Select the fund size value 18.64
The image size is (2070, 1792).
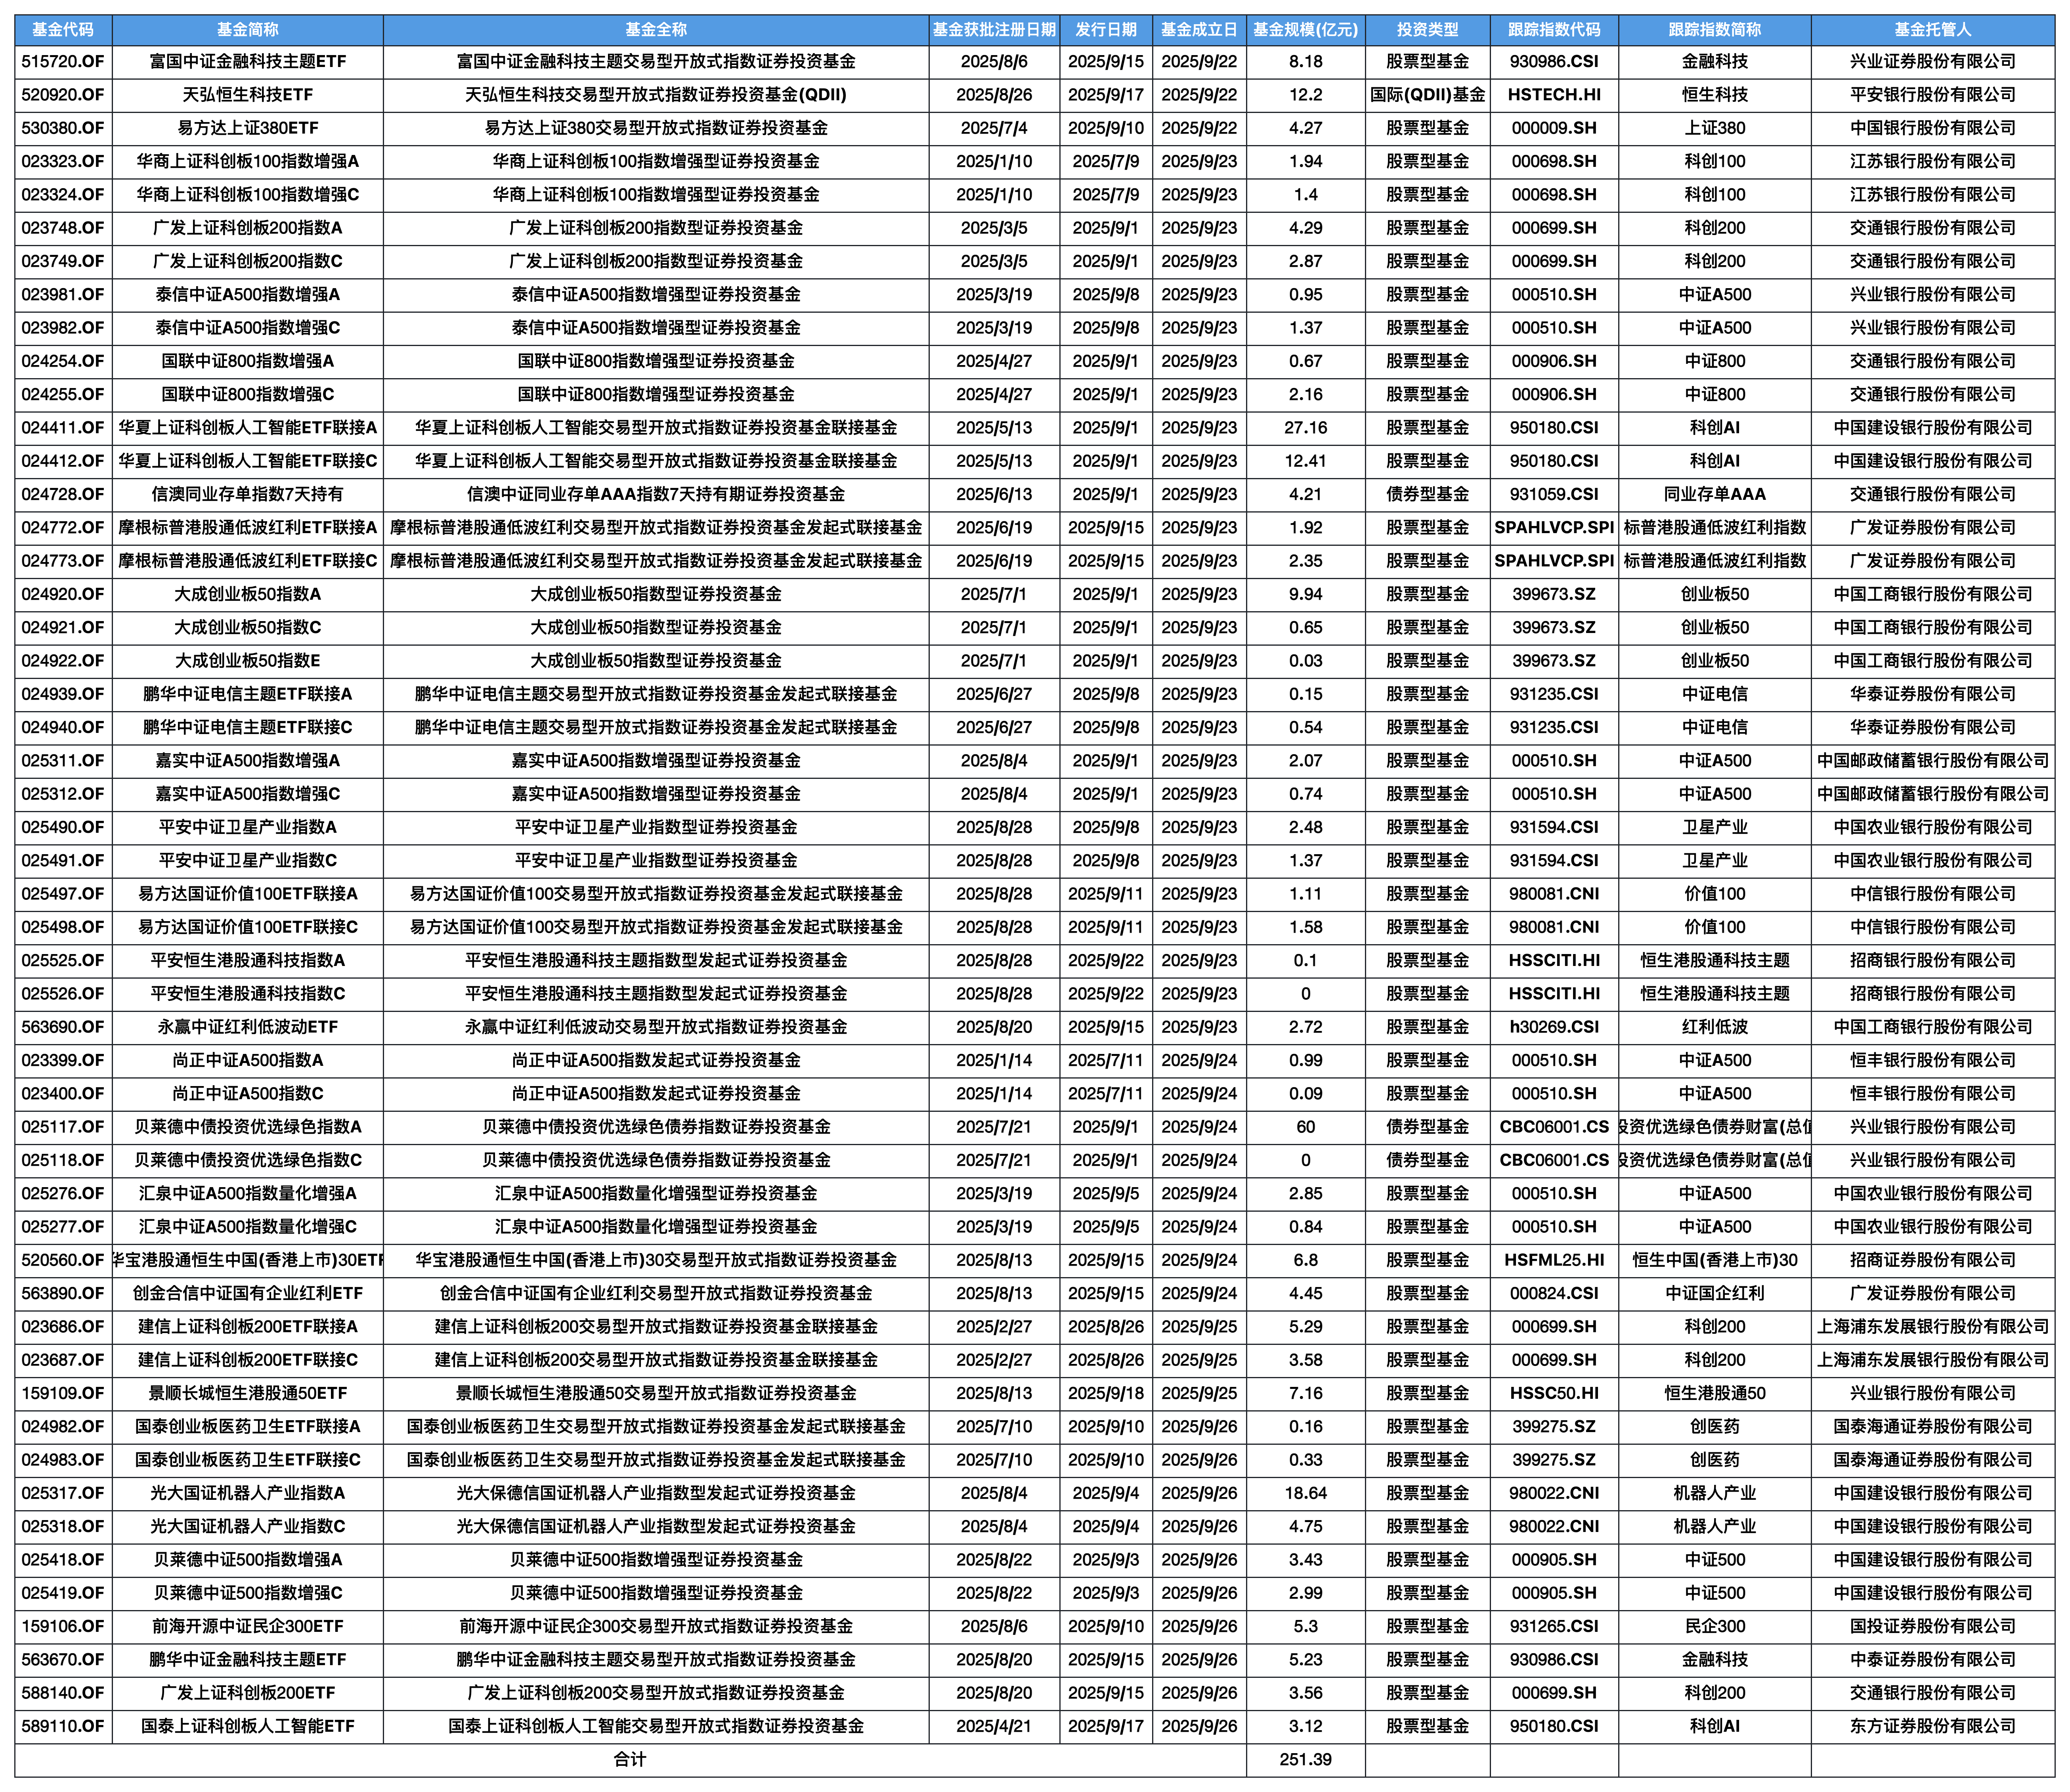[x=1305, y=1493]
